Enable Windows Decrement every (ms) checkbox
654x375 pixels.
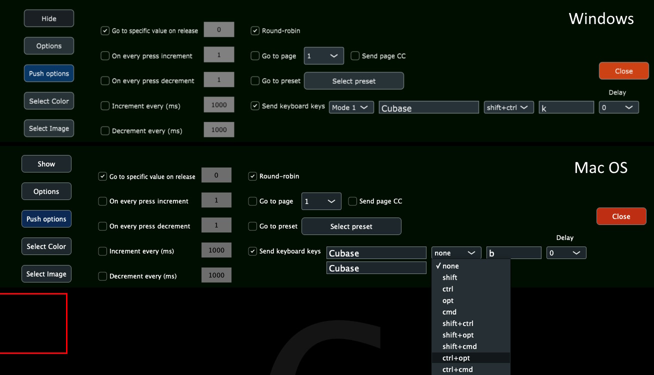tap(105, 131)
